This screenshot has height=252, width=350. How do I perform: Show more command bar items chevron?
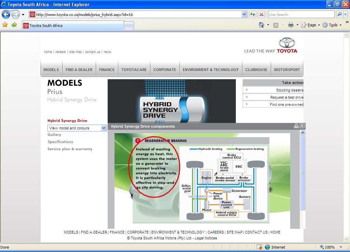[x=347, y=22]
